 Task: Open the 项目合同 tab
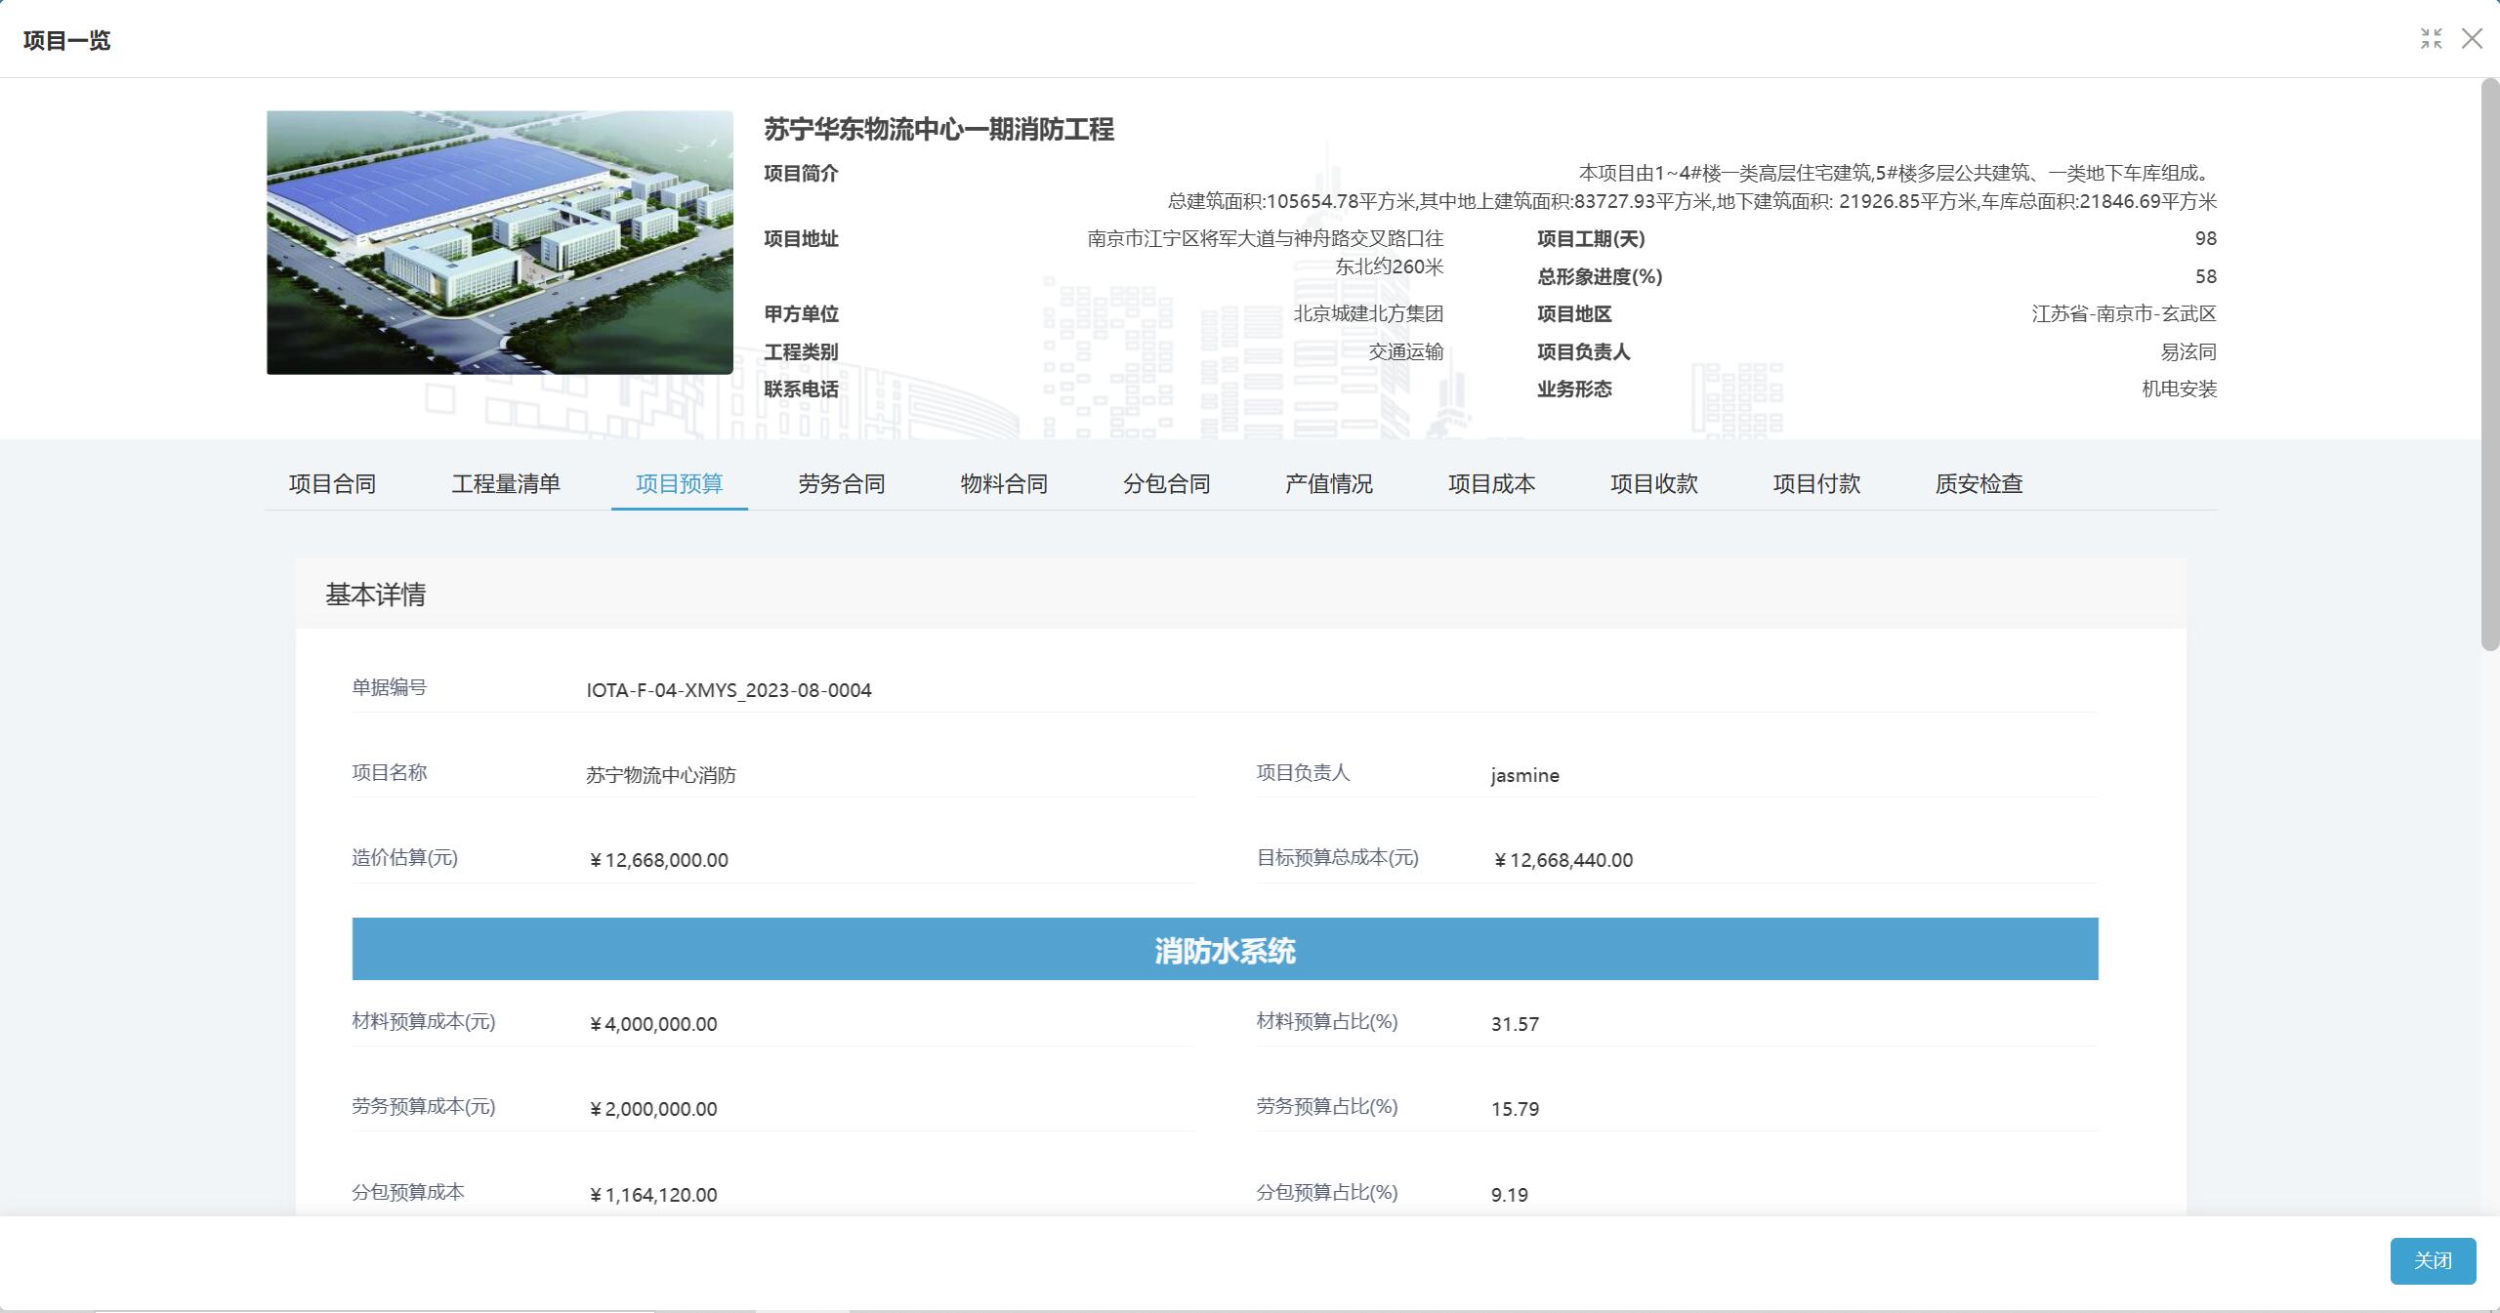pos(332,483)
